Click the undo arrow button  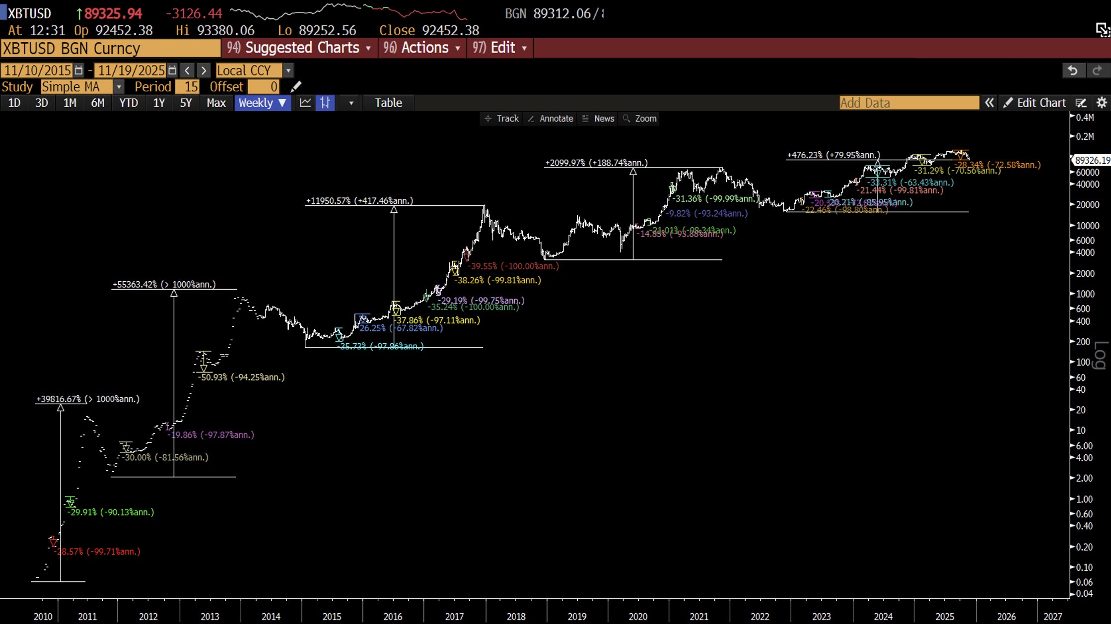click(x=1072, y=71)
